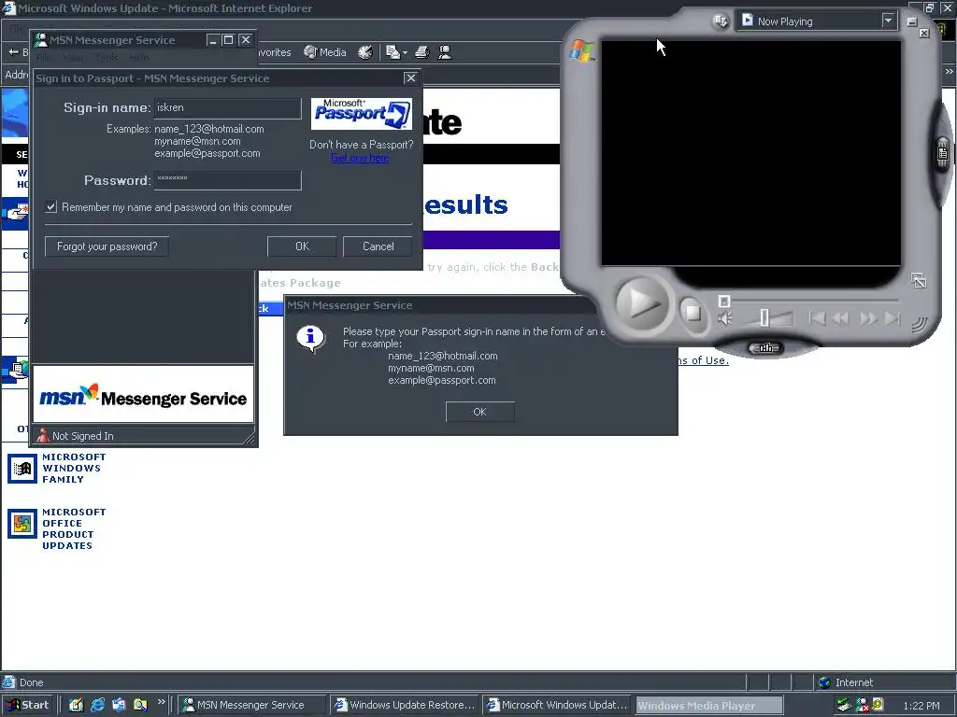Click the Not Signed In status
The image size is (957, 717).
pyautogui.click(x=82, y=436)
